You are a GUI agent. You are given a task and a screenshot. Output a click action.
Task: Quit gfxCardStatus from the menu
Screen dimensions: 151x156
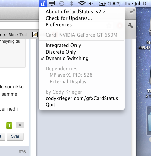pyautogui.click(x=82, y=105)
